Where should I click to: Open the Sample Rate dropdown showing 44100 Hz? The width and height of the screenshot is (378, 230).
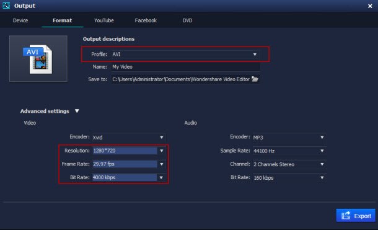289,151
